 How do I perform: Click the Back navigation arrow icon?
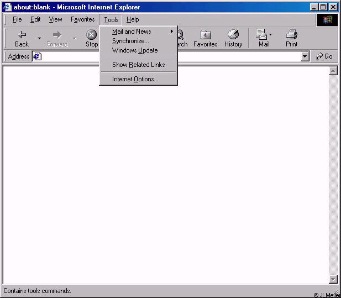coord(22,35)
